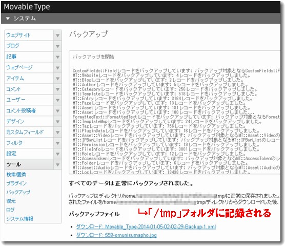
Task: Download 559-omunisumapho.jpg backup file
Action: click(116, 235)
